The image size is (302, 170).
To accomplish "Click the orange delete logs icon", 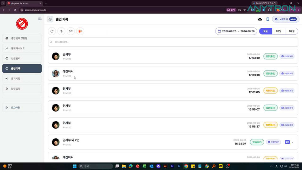I will 80,31.
